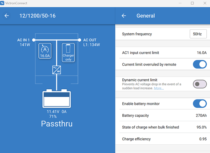This screenshot has width=210, height=153.
Task: Click the 11.41V 0A battery reading
Action: 56,112
